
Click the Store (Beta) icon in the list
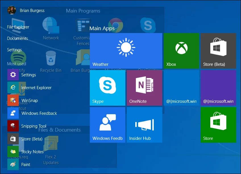tap(13, 139)
